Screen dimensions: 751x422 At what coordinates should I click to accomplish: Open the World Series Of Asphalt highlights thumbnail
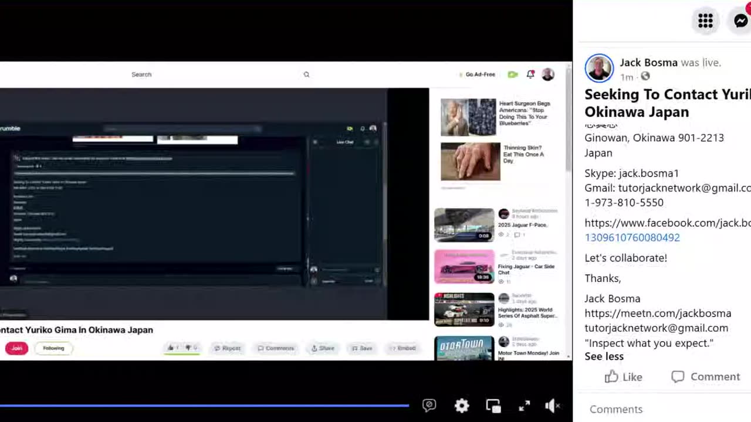(x=464, y=309)
